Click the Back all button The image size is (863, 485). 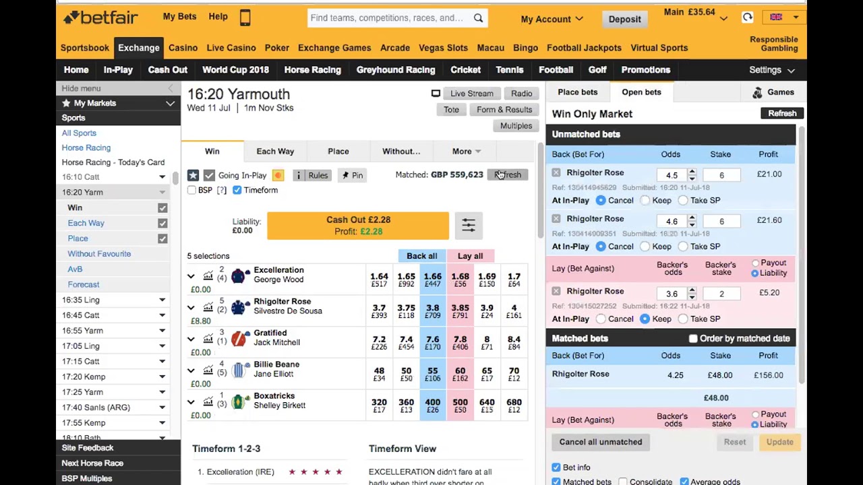(422, 256)
